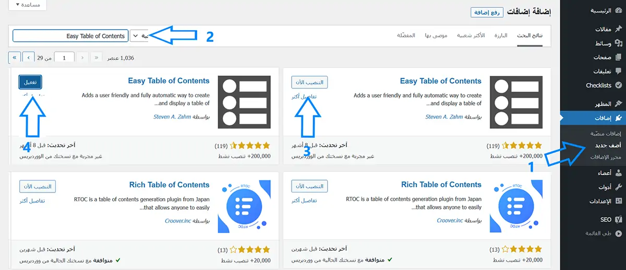Click the تعليقات comments bubble icon
626x270 pixels.
[x=618, y=71]
